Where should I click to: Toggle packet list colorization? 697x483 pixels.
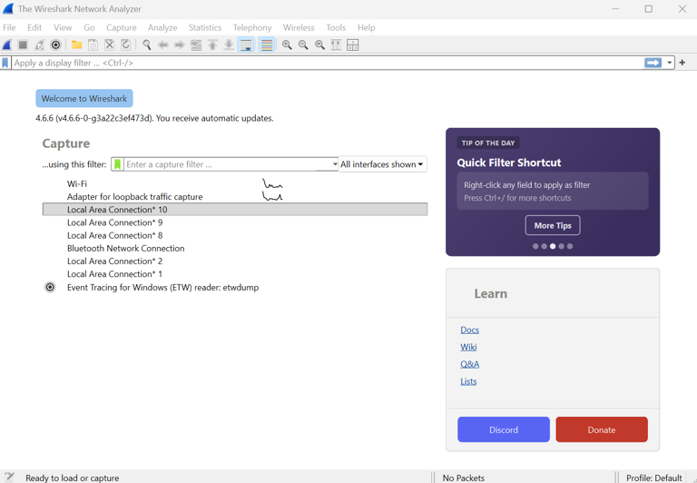(x=266, y=44)
